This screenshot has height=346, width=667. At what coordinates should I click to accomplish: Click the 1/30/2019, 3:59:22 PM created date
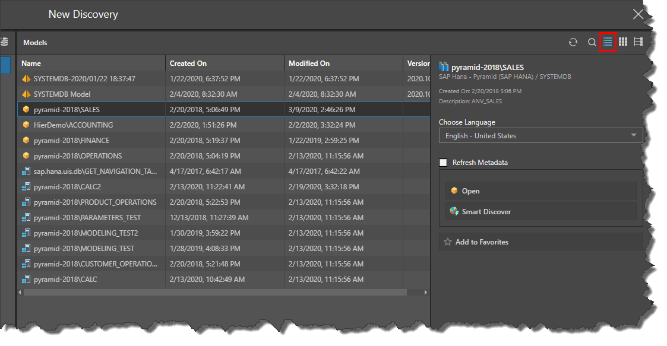pos(204,233)
